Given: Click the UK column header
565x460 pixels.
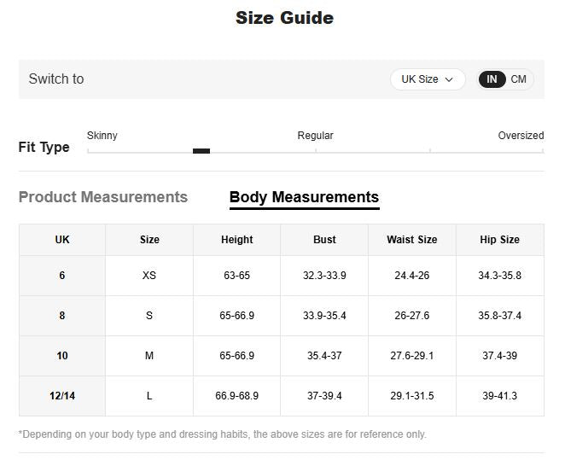Looking at the screenshot, I should [x=62, y=240].
